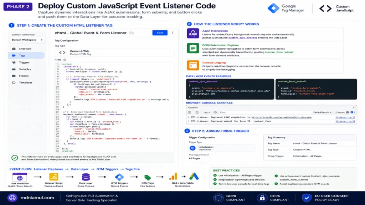Click the blue Save button

(x=160, y=33)
